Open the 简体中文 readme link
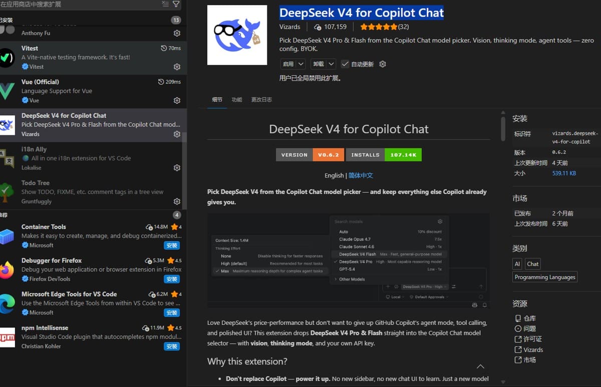The width and height of the screenshot is (601, 387). tap(361, 175)
